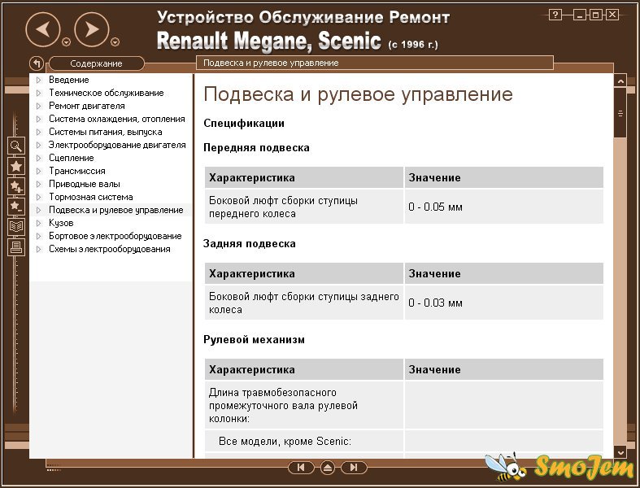This screenshot has width=640, height=488.
Task: Select Подвеска и рулевое управление tree item
Action: tap(116, 210)
